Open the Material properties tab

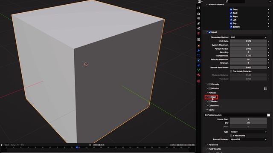point(199,75)
